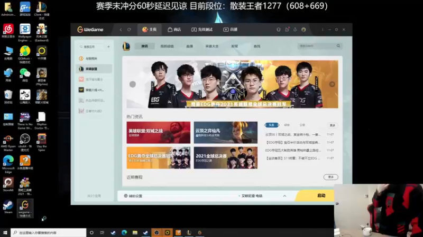423x237 pixels.
Task: Open the notification icon with red dot
Action: 287,29
